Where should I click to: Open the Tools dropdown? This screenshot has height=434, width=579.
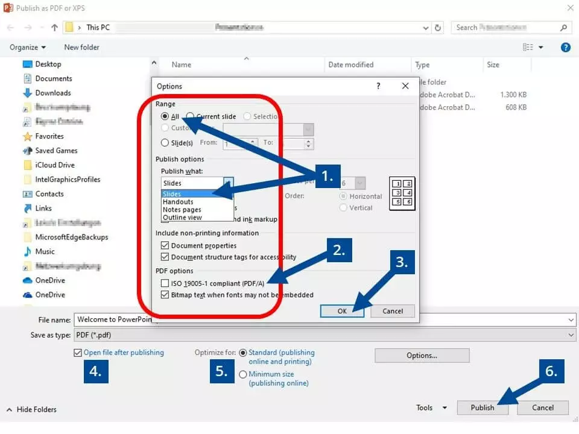point(431,408)
